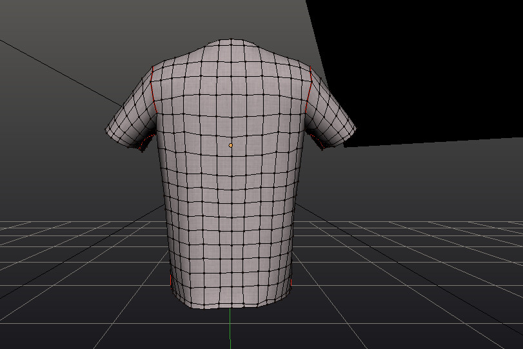The height and width of the screenshot is (349, 523).
Task: Click the green axis line below shirt
Action: pyautogui.click(x=230, y=328)
